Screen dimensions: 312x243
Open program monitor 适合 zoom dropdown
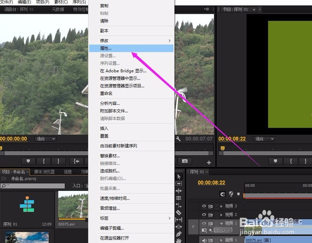264,139
